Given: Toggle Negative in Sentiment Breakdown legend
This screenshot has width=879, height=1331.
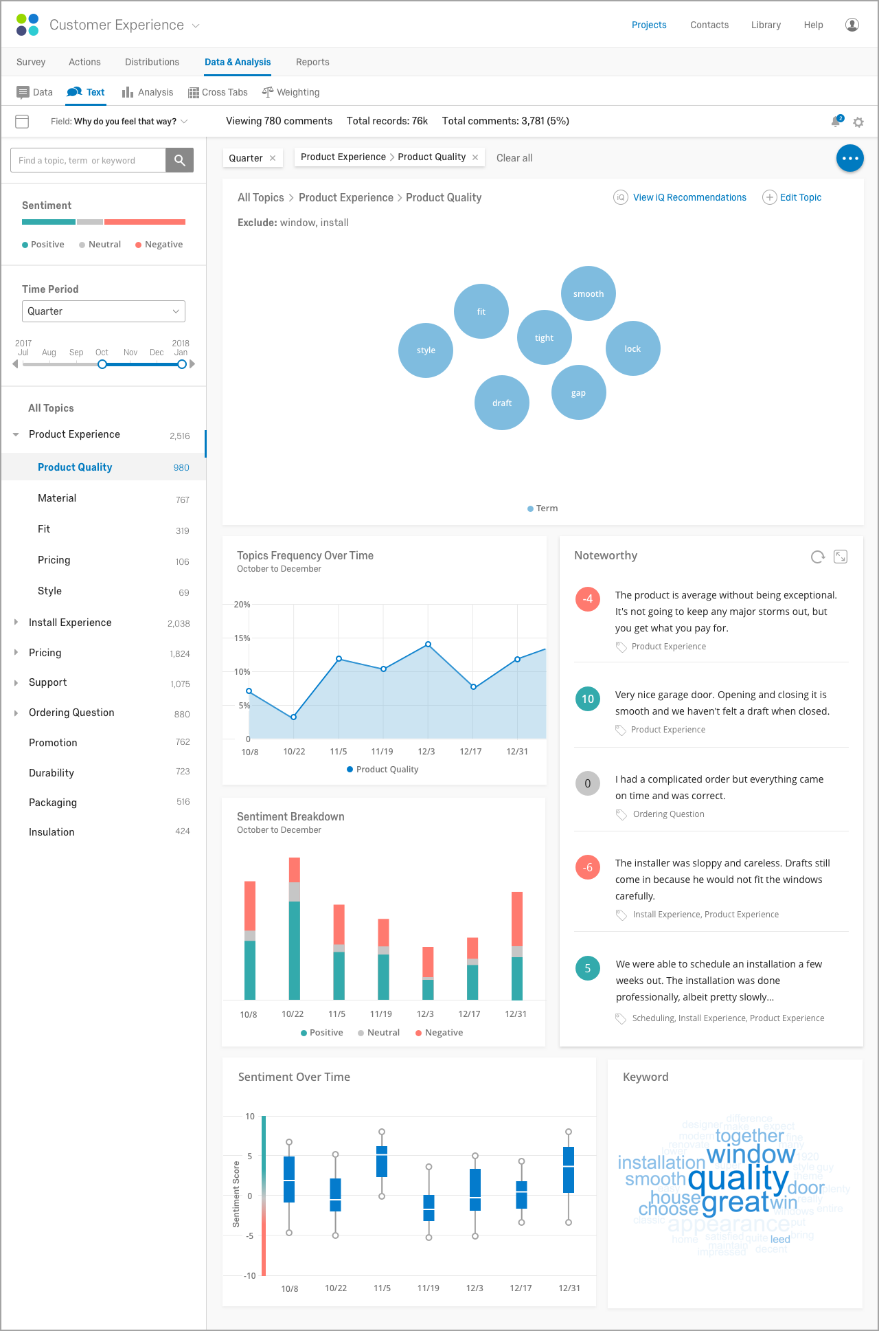Looking at the screenshot, I should click(x=439, y=1032).
